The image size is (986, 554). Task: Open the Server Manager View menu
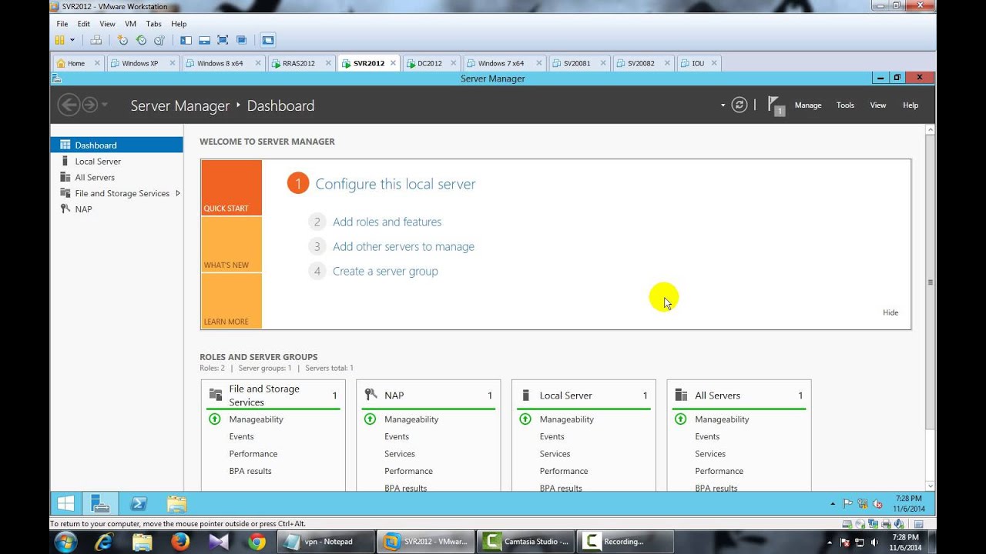click(x=878, y=105)
